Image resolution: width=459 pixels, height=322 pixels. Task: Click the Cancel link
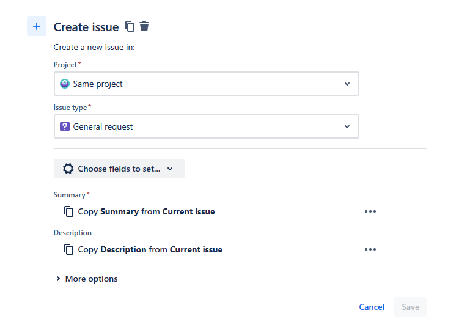(x=372, y=307)
